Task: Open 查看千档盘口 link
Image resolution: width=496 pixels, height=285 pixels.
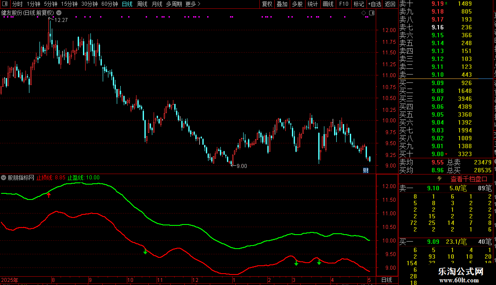Action: tap(469, 179)
